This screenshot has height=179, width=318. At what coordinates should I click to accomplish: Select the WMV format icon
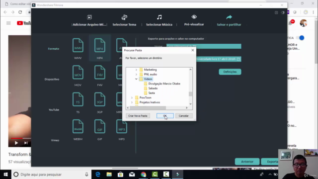78,45
